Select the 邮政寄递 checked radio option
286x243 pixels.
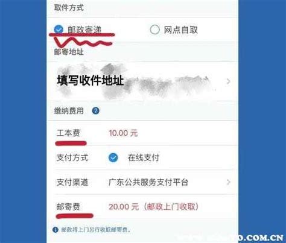[x=59, y=30]
